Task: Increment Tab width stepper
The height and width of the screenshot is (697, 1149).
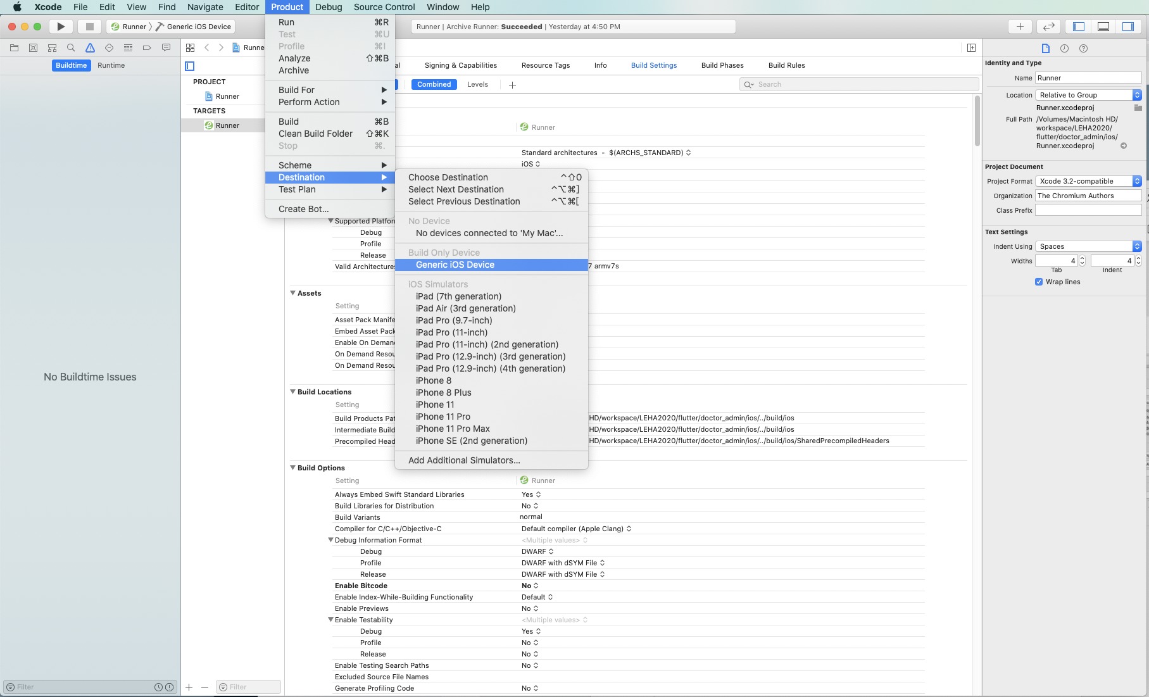Action: 1082,258
